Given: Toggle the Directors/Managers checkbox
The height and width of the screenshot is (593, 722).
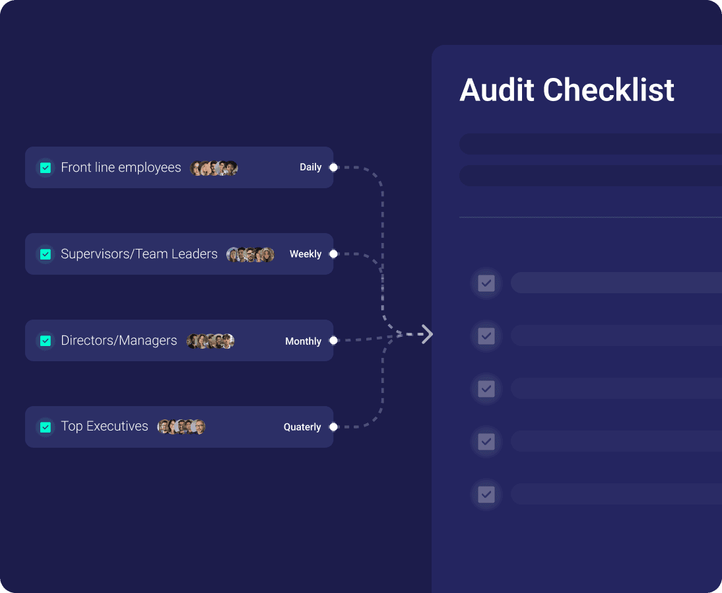Looking at the screenshot, I should coord(46,341).
